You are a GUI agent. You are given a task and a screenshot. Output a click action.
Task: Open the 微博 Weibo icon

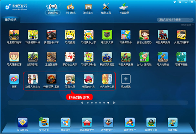point(14,79)
